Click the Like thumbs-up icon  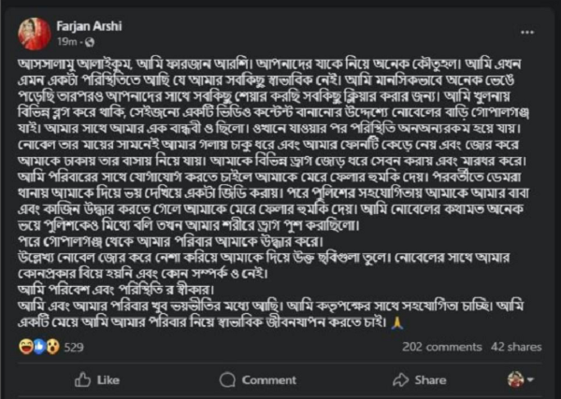click(x=81, y=380)
